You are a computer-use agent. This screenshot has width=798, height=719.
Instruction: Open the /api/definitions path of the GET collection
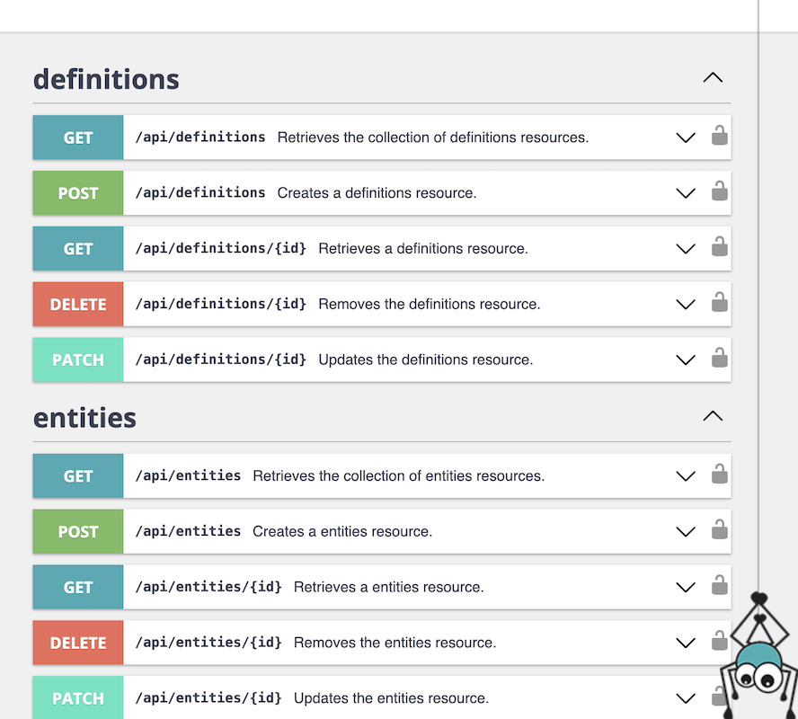click(x=200, y=138)
